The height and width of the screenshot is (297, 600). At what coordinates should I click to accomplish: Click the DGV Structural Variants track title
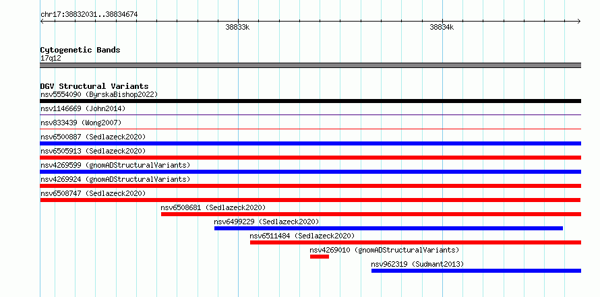coord(94,86)
